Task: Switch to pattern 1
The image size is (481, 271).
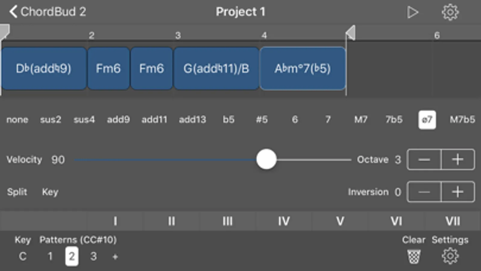Action: point(50,257)
